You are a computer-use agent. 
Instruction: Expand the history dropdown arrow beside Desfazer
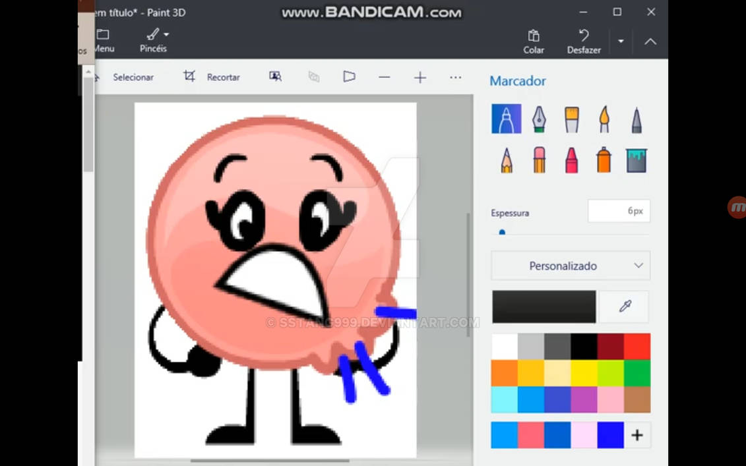pyautogui.click(x=621, y=42)
